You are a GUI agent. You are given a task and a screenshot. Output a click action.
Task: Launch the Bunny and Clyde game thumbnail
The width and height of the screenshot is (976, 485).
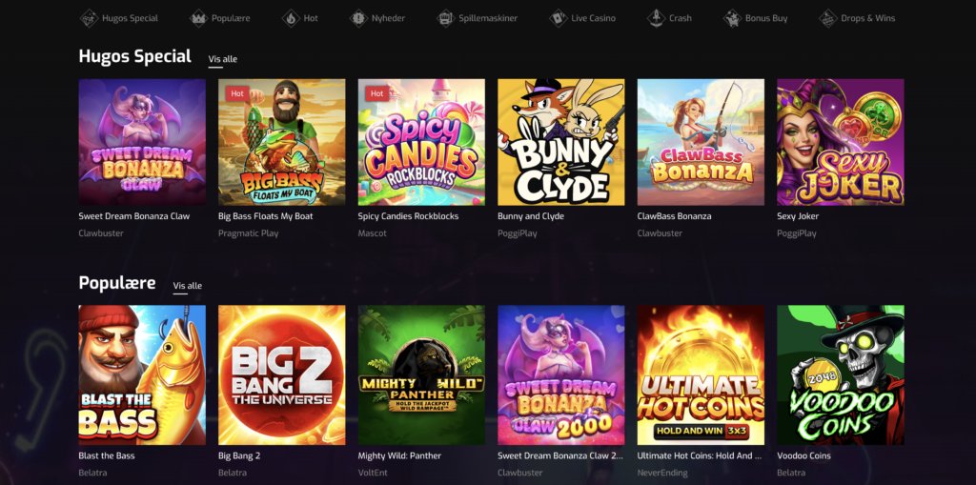[560, 142]
